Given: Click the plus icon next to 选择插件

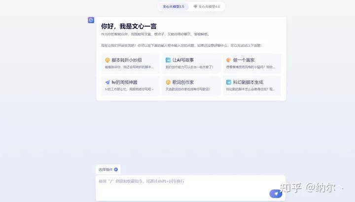Looking at the screenshot, I should click(116, 170).
